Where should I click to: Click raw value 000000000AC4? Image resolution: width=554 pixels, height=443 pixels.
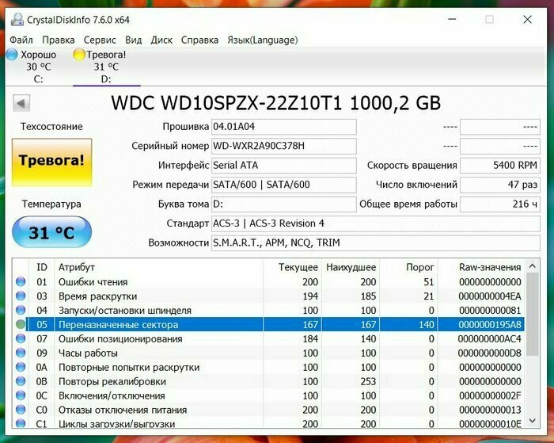click(x=490, y=338)
